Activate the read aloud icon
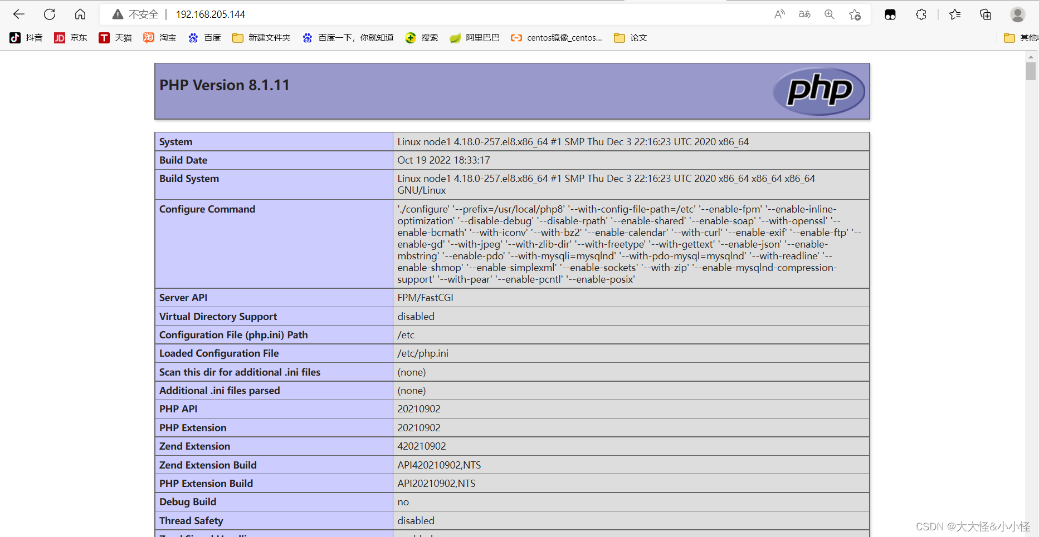The width and height of the screenshot is (1039, 537). 779,14
